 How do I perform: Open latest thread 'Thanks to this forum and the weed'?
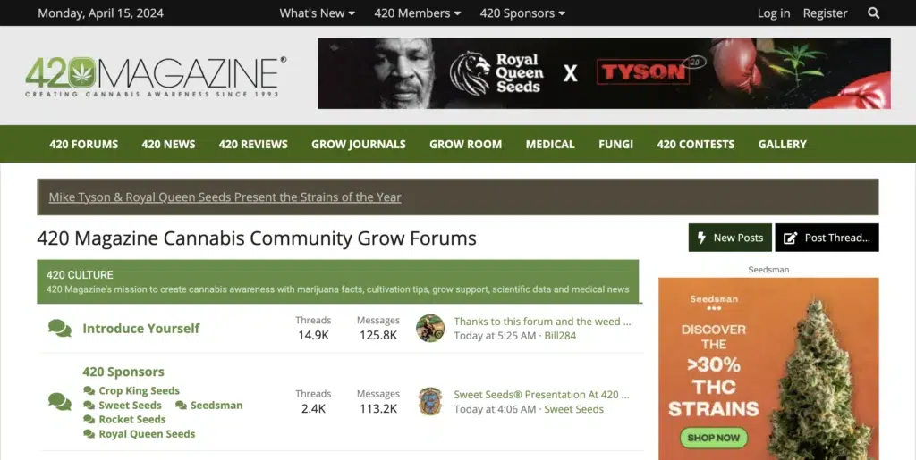tap(542, 322)
